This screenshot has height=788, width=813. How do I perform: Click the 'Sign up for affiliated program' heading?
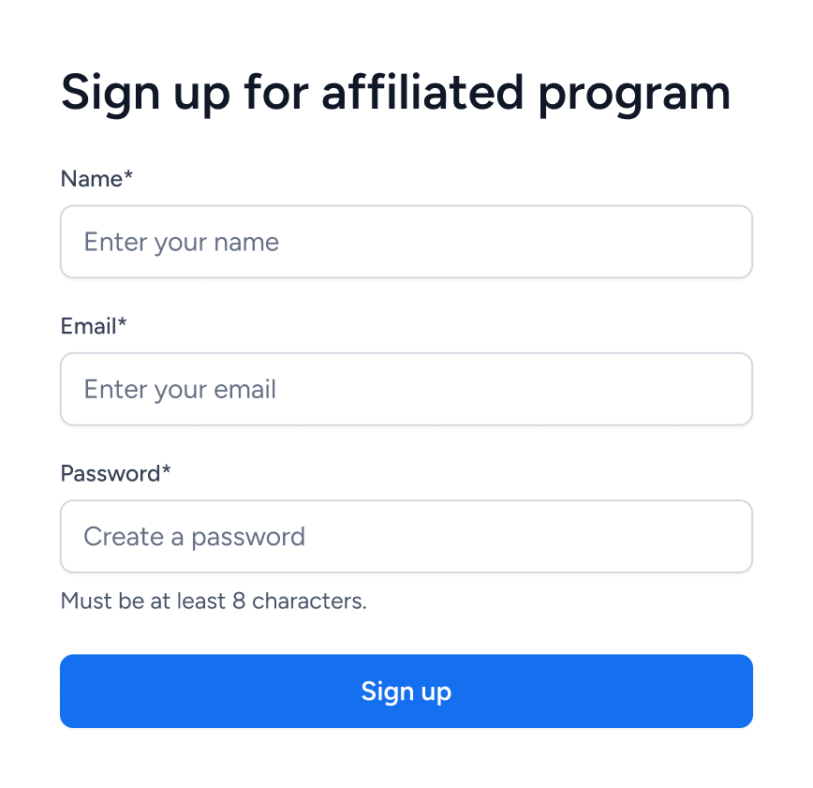click(395, 92)
